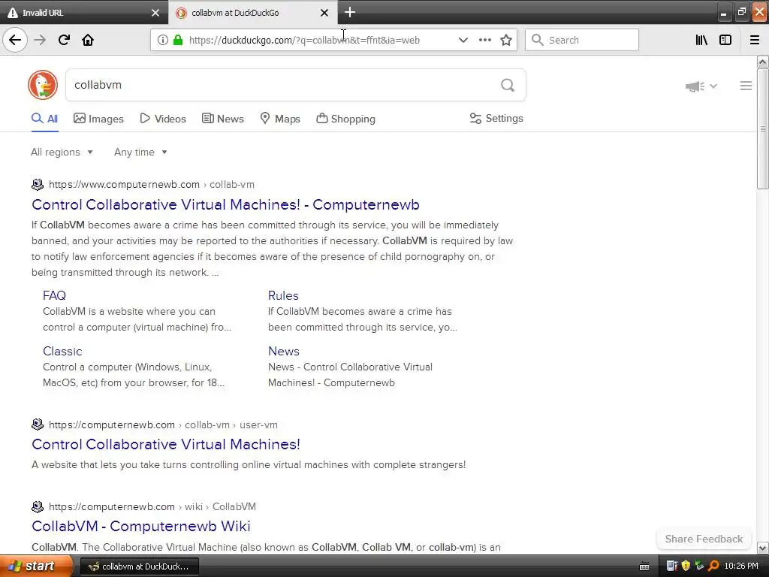Switch to the Invalid URL tab
769x577 pixels.
tap(83, 13)
